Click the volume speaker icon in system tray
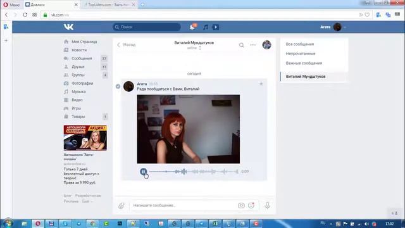Viewport: 405px width, 228px height. [366, 224]
